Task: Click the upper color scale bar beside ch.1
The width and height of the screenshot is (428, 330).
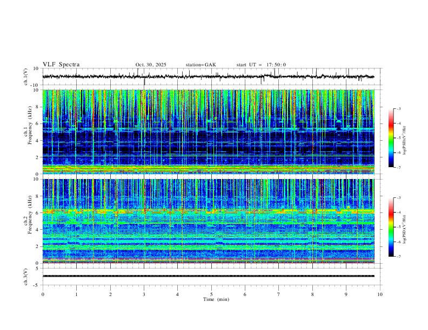Action: pos(391,138)
